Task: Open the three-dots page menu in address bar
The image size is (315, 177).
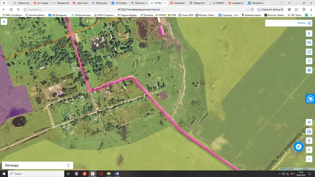Action: coord(248,9)
